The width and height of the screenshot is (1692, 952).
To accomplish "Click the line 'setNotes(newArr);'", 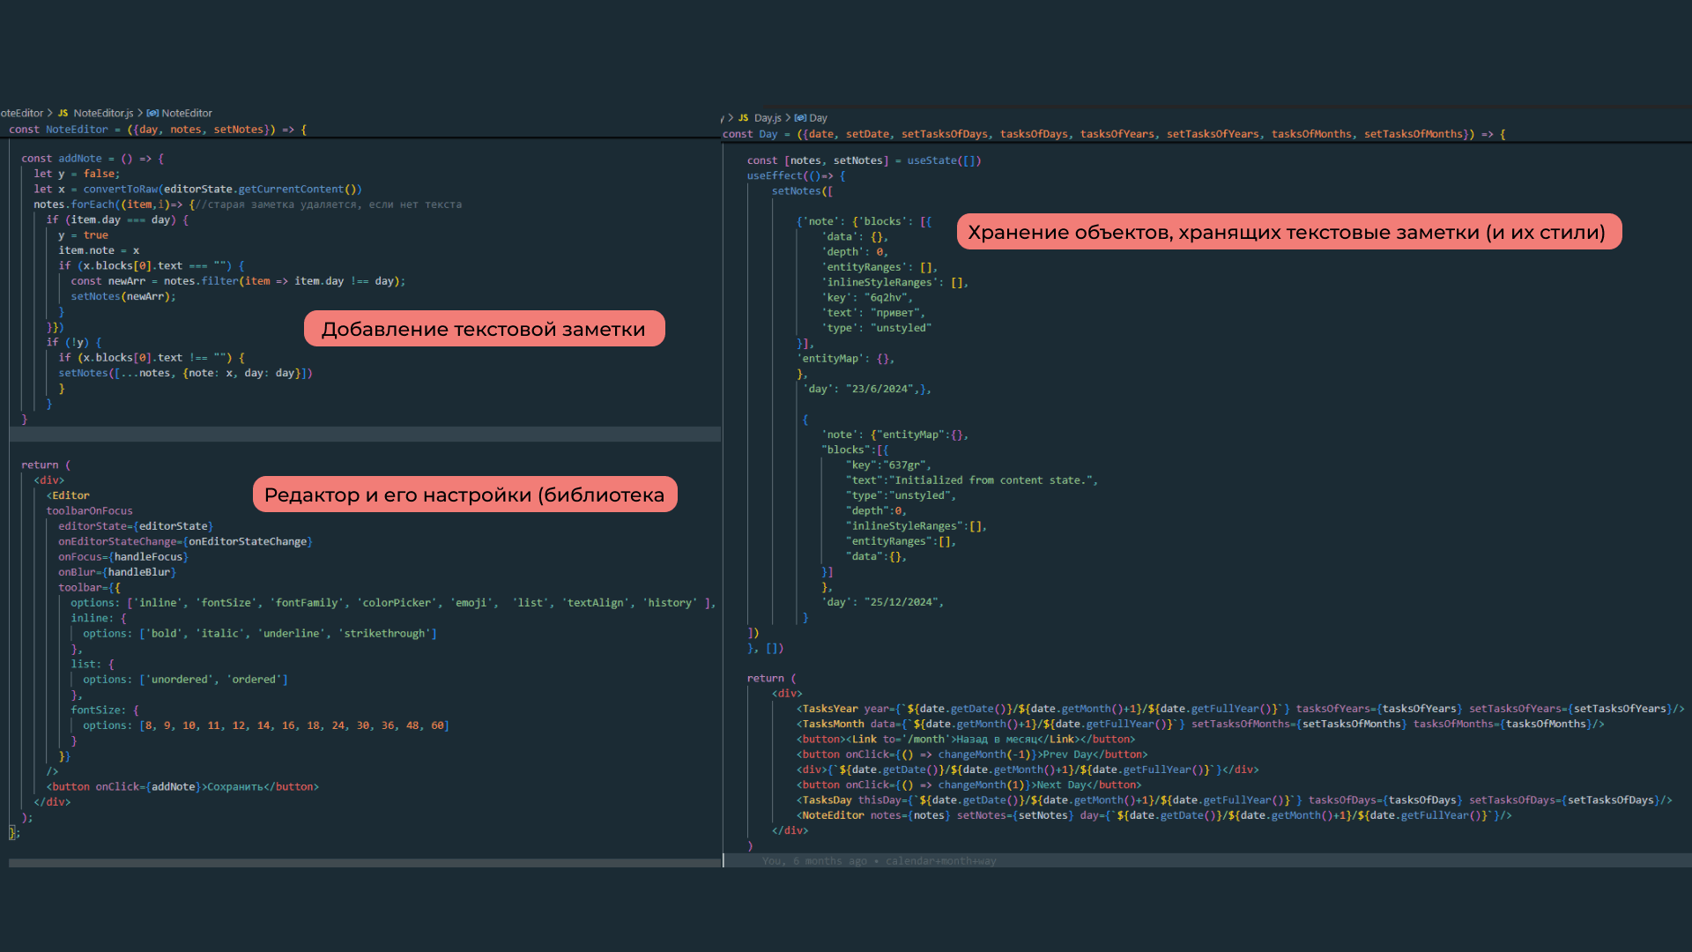I will coord(123,296).
